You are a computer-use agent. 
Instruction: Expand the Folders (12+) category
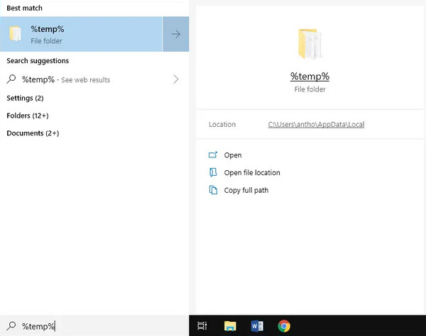(x=28, y=116)
